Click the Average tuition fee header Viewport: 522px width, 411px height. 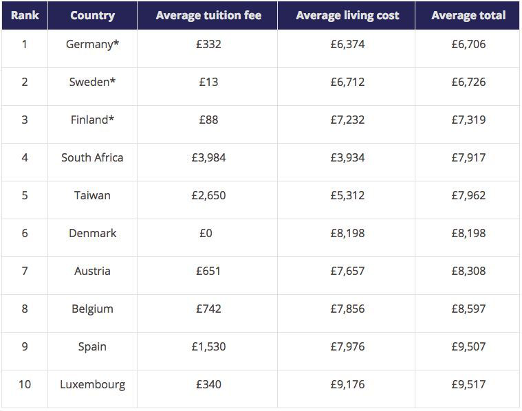tap(208, 15)
